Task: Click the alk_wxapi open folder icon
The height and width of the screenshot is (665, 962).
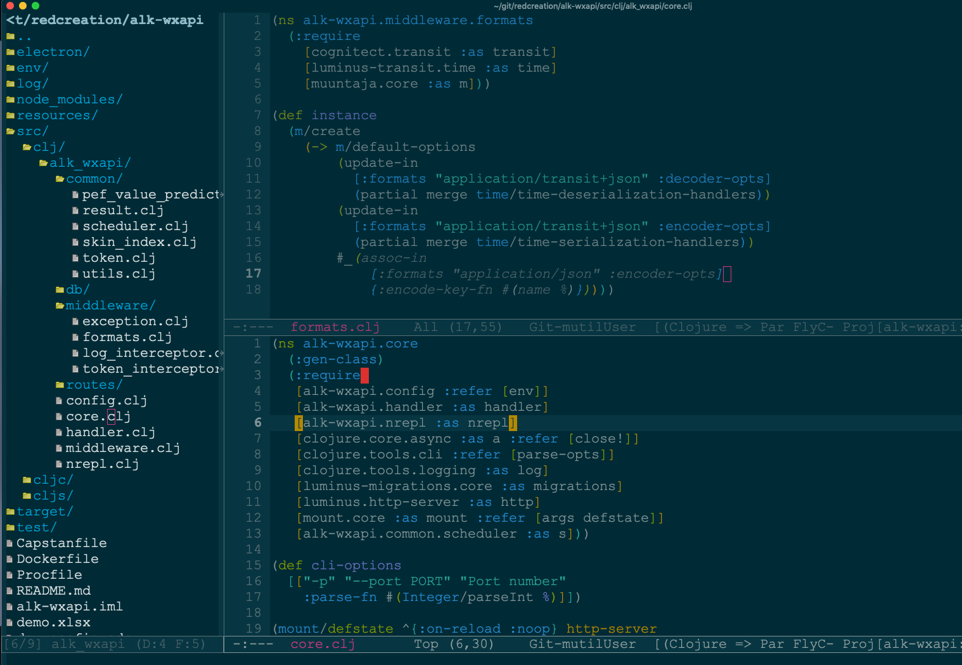Action: tap(43, 163)
